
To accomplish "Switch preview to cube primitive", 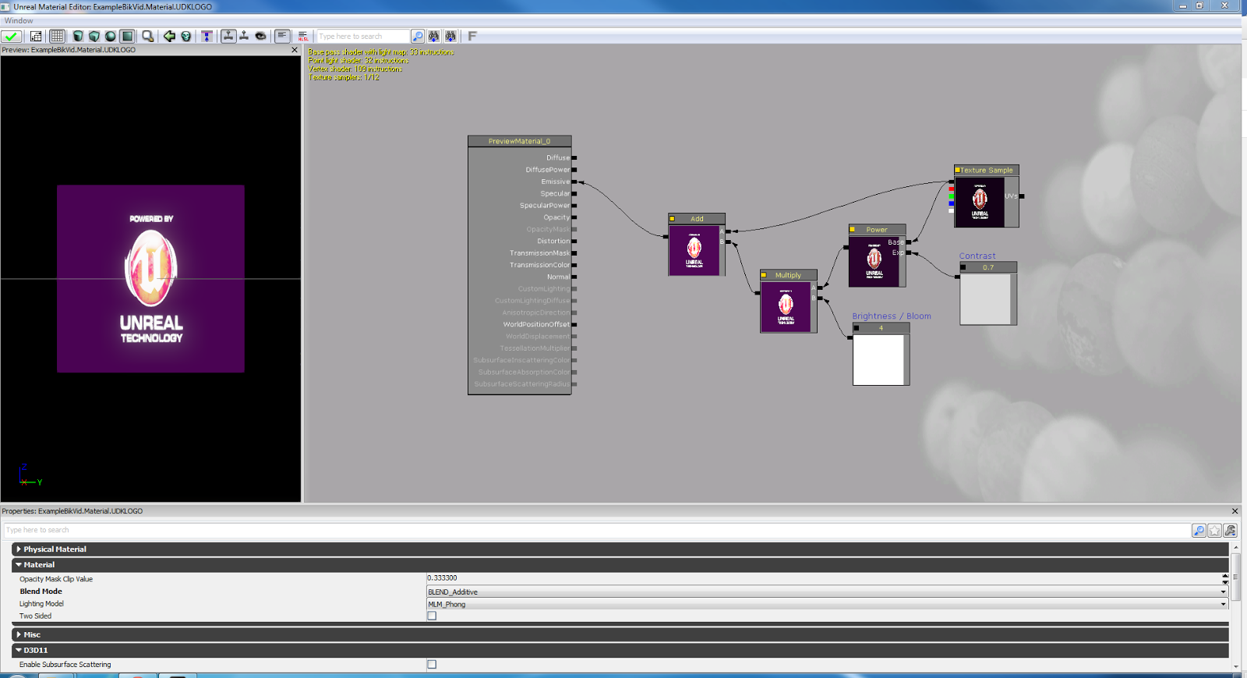I will [94, 37].
